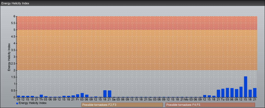
Task: Click the y-axis value label 2
Action: [x=15, y=70]
